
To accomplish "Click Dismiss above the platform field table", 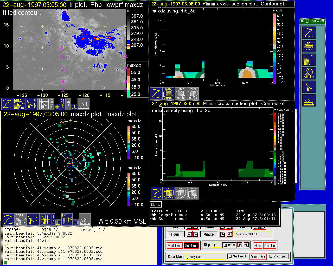I will click(156, 205).
